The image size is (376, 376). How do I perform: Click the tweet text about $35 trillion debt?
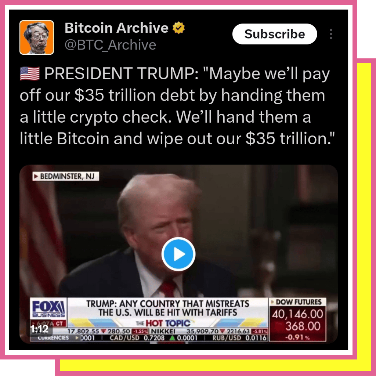177,106
